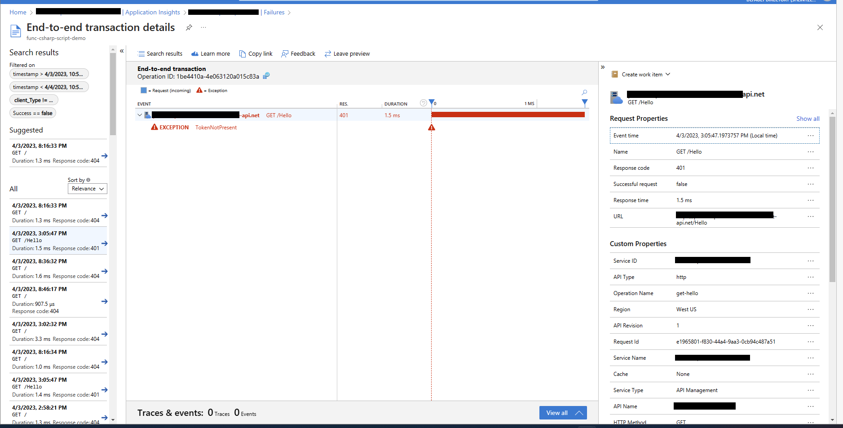Collapse the GET /Hello request row chevron
The width and height of the screenshot is (843, 428).
(x=140, y=115)
